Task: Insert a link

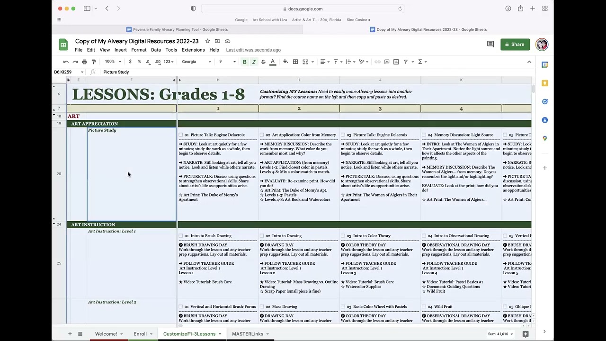Action: click(x=377, y=62)
